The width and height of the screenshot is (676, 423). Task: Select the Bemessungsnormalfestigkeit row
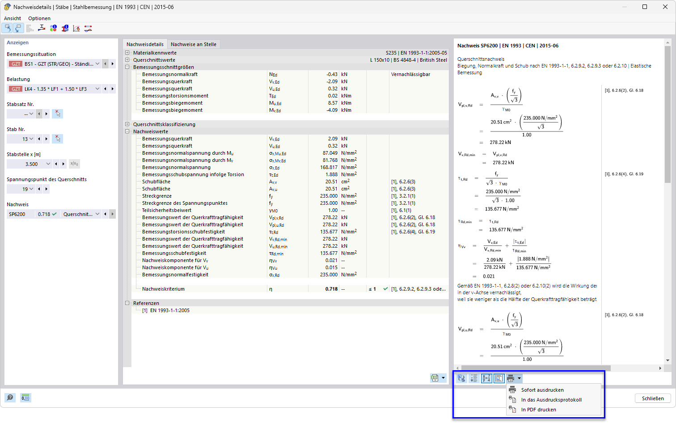[x=290, y=275]
